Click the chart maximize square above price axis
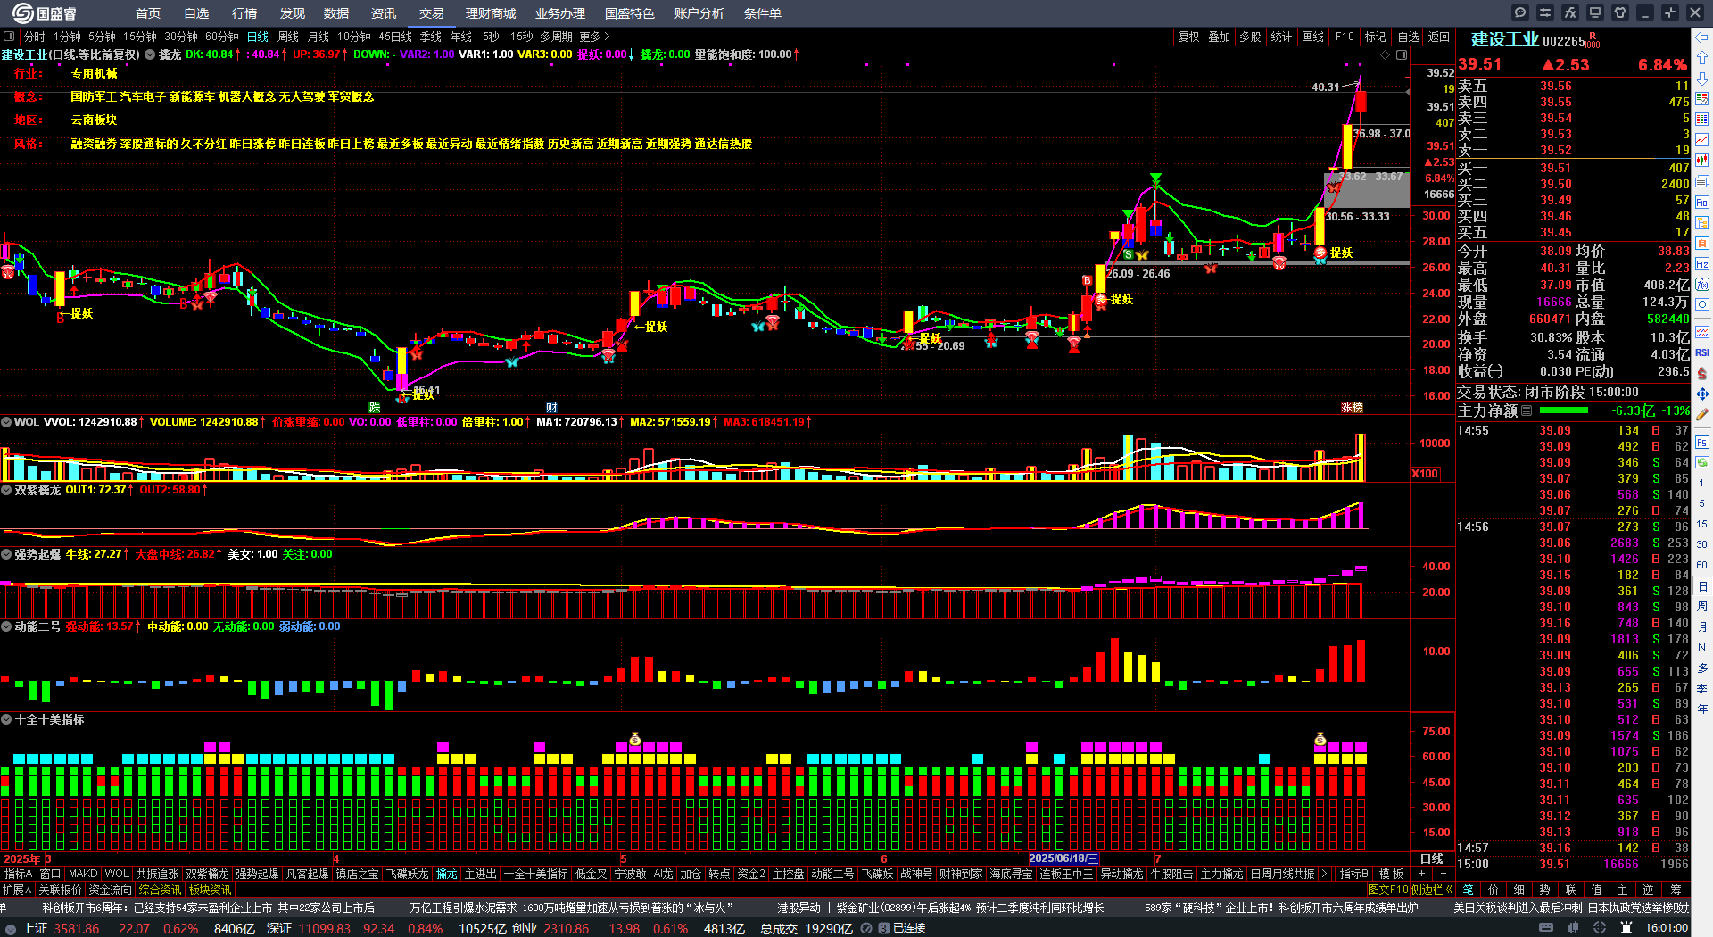1713x937 pixels. click(1402, 54)
